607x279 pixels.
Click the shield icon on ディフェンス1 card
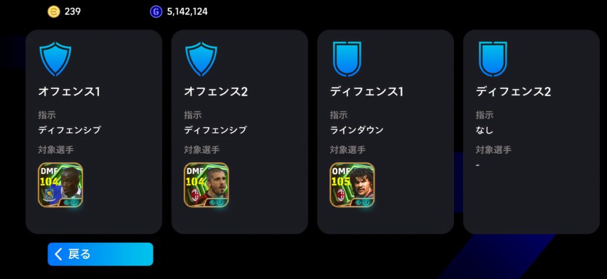347,59
